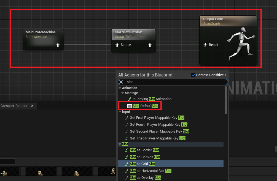The image size is (277, 181).
Task: Select first character animation thumbnail at bottom
Action: (x=9, y=171)
